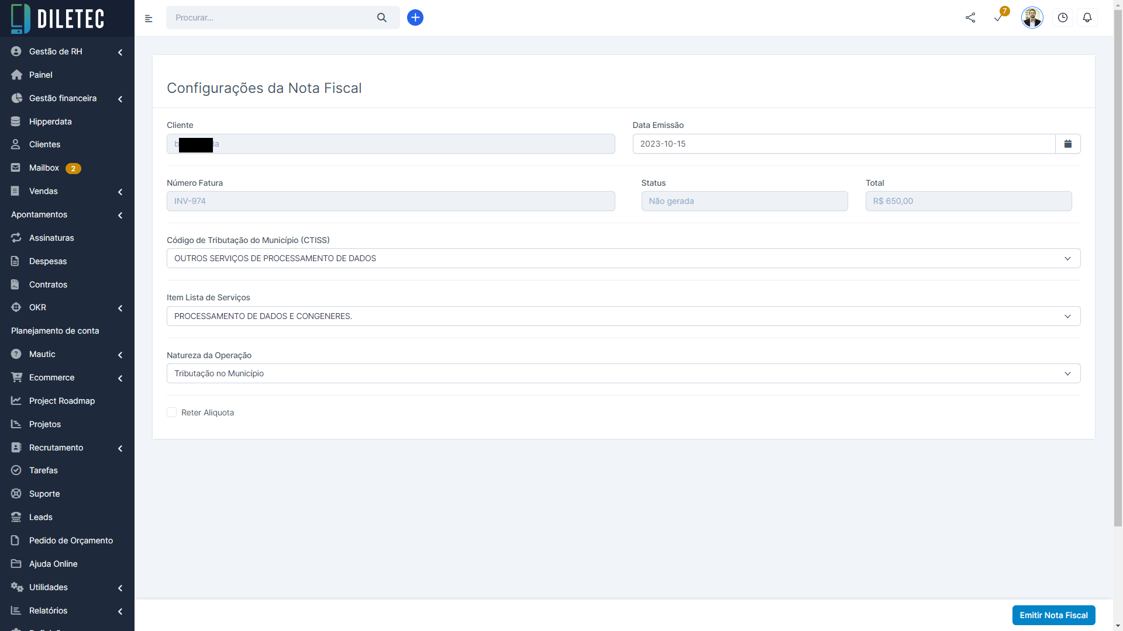Click the DILETEC logo
Image resolution: width=1123 pixels, height=631 pixels.
(x=58, y=18)
